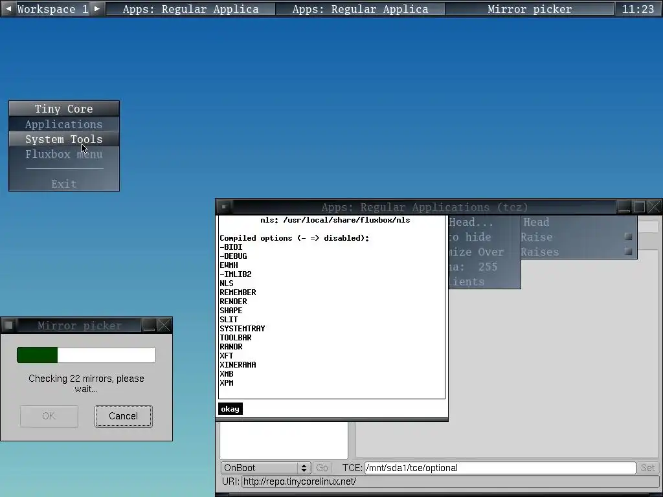Minimize the Apps: Regular Applications window

(624, 206)
